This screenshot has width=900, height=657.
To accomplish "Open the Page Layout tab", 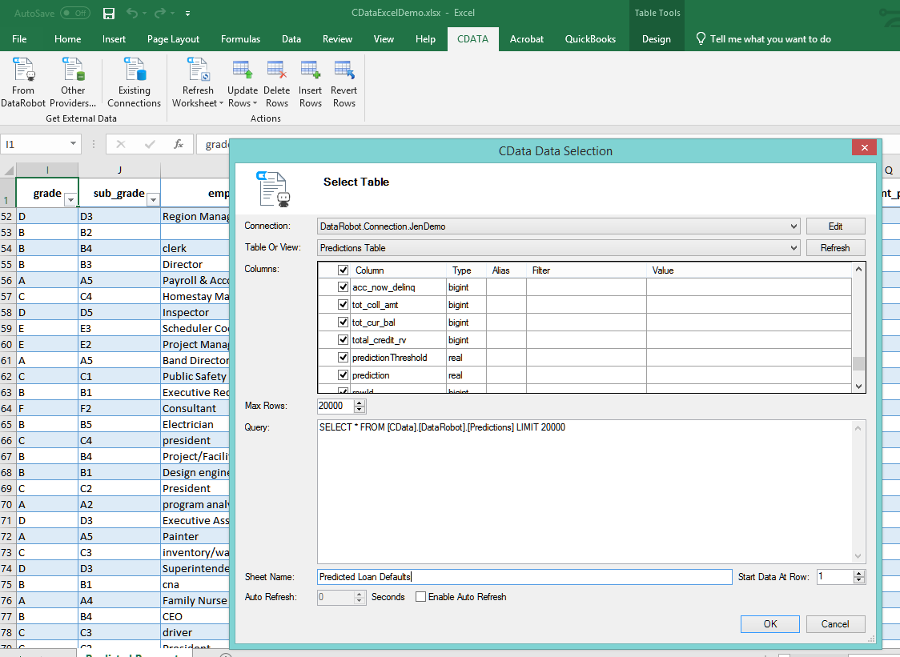I will 173,39.
